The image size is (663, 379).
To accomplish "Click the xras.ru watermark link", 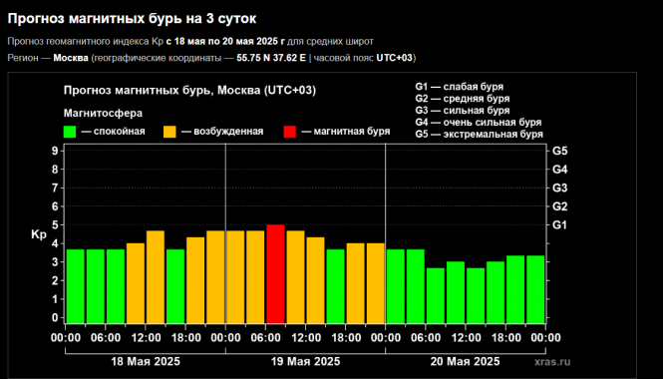I will [552, 362].
